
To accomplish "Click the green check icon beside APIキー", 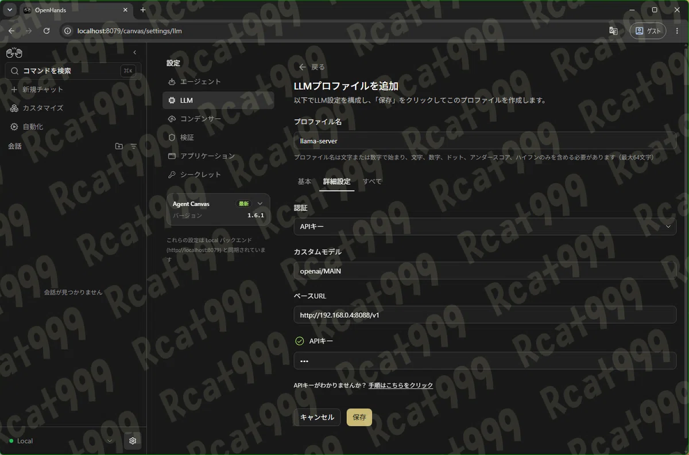I will (x=299, y=341).
